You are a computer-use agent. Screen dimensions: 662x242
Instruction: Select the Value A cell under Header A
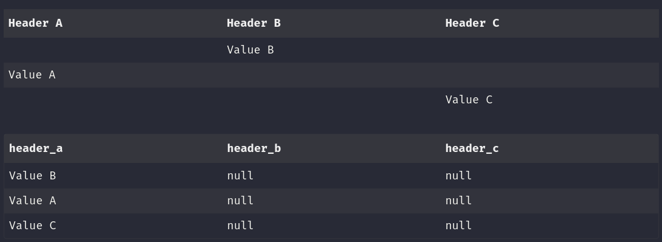coord(32,75)
